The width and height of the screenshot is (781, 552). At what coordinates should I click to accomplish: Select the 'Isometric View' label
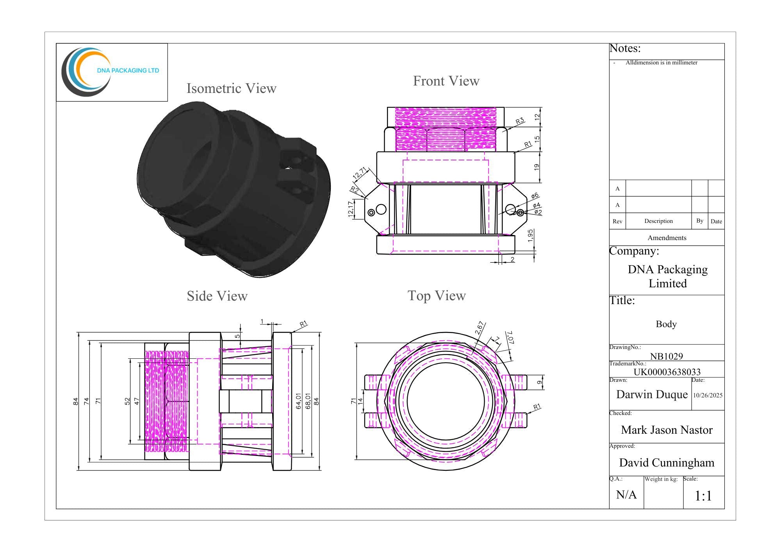point(231,89)
